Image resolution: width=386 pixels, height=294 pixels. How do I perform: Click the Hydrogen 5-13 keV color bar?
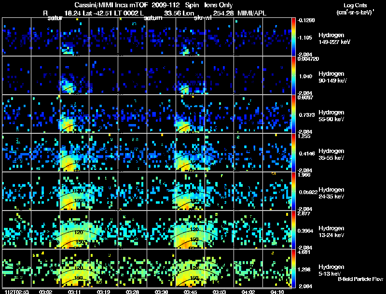click(x=293, y=269)
